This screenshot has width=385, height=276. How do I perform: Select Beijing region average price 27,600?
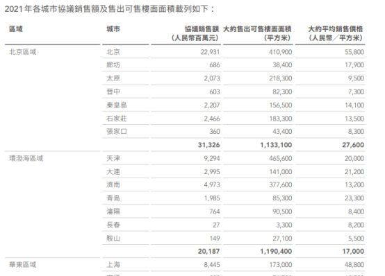[353, 145]
